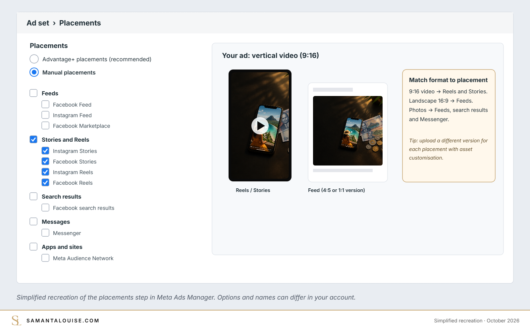Play the vertical Reels video preview
The width and height of the screenshot is (530, 331).
pos(260,126)
